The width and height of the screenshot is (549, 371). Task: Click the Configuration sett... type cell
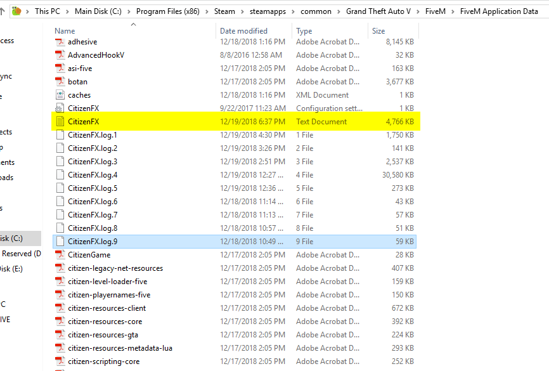coord(329,108)
